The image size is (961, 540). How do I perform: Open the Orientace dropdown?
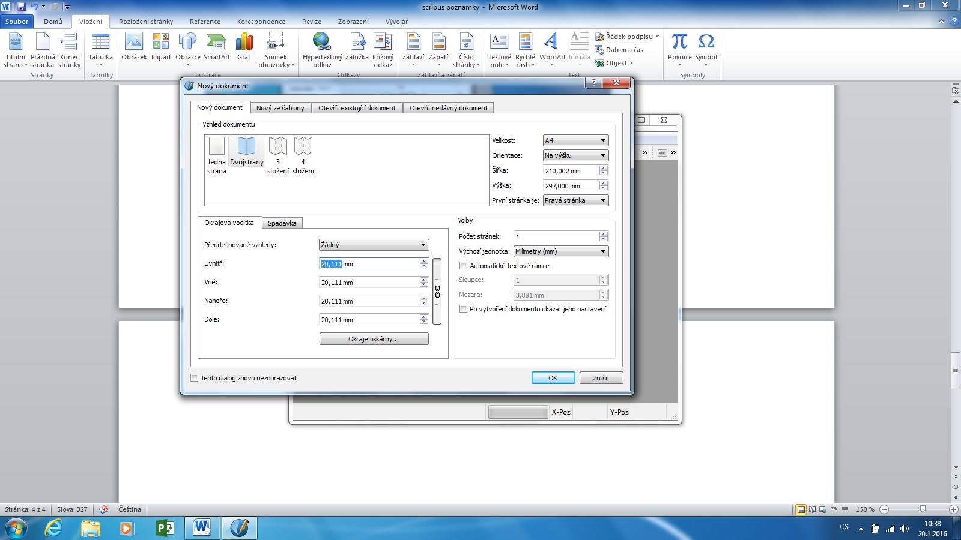[575, 155]
